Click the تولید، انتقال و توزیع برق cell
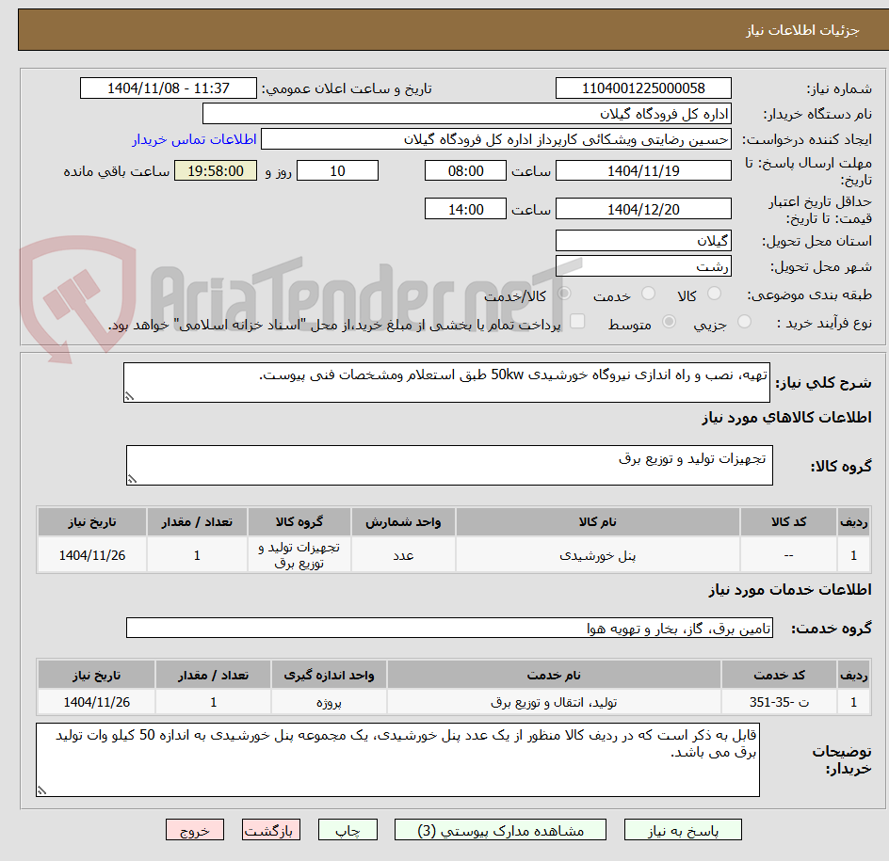Image resolution: width=889 pixels, height=861 pixels. tap(554, 702)
